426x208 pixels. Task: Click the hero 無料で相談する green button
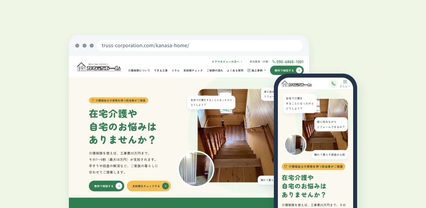pos(106,186)
